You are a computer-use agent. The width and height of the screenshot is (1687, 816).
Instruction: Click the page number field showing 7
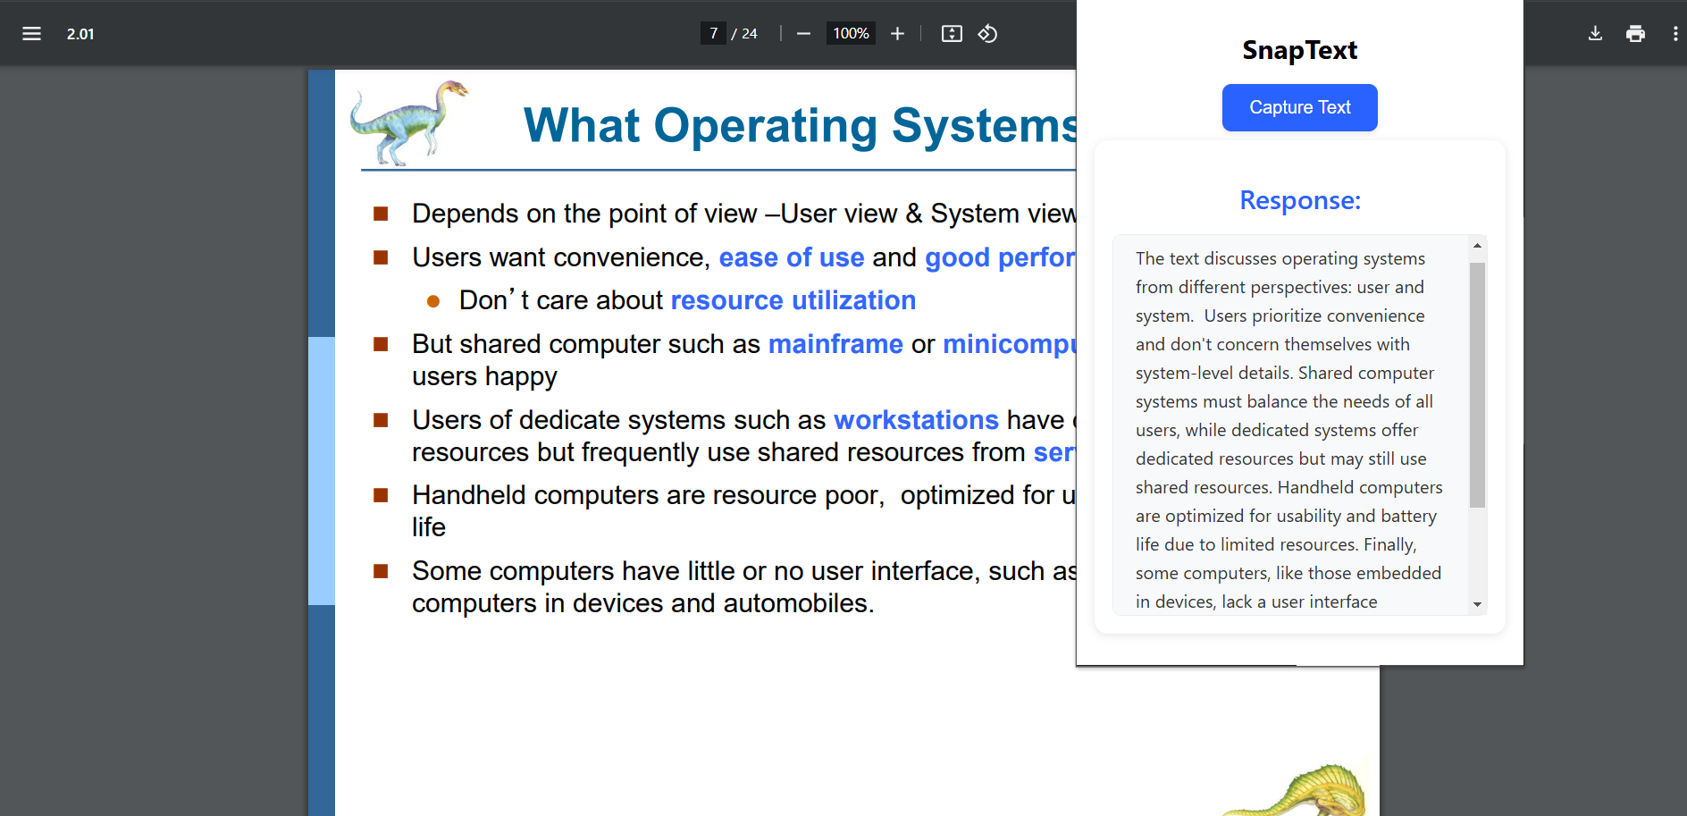[x=713, y=34]
